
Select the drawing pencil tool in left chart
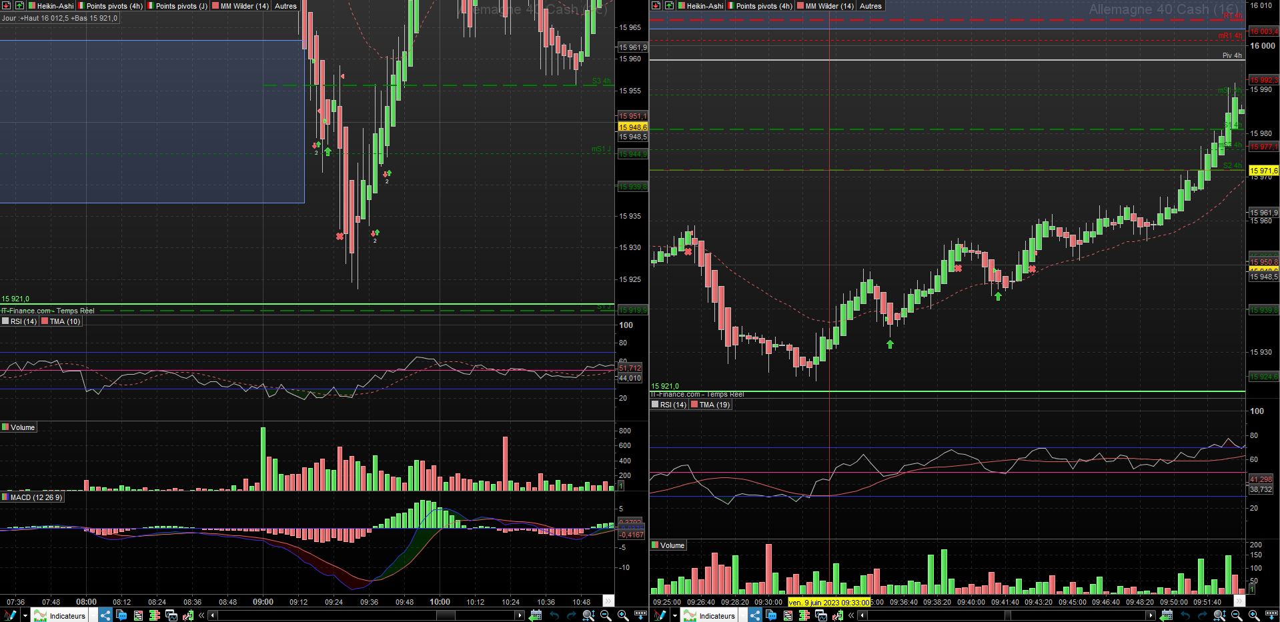coord(9,615)
